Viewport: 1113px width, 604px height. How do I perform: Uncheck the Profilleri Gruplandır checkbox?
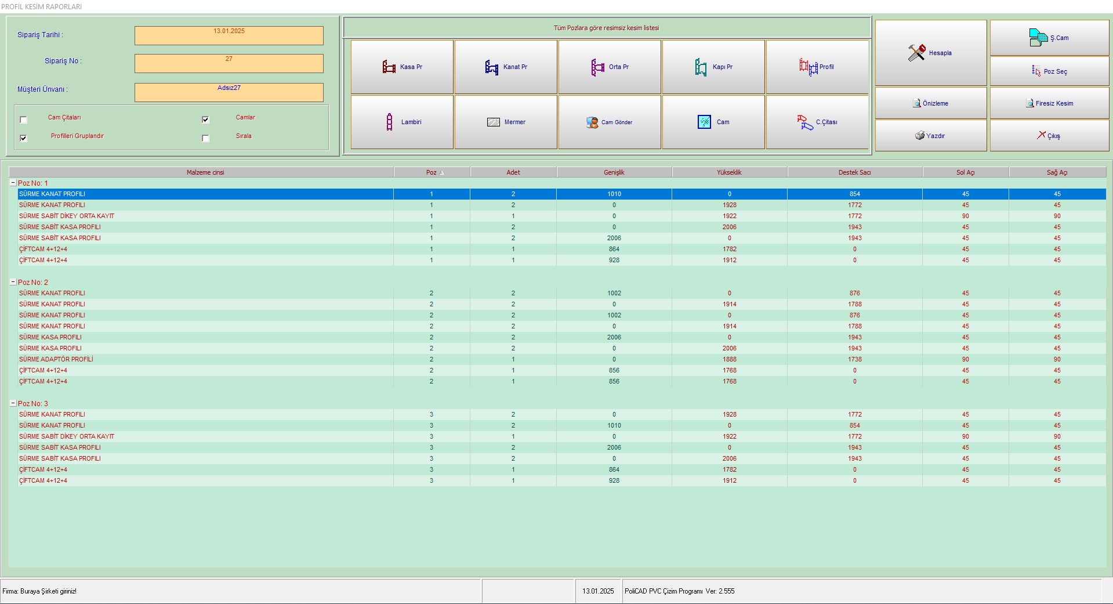pyautogui.click(x=24, y=138)
